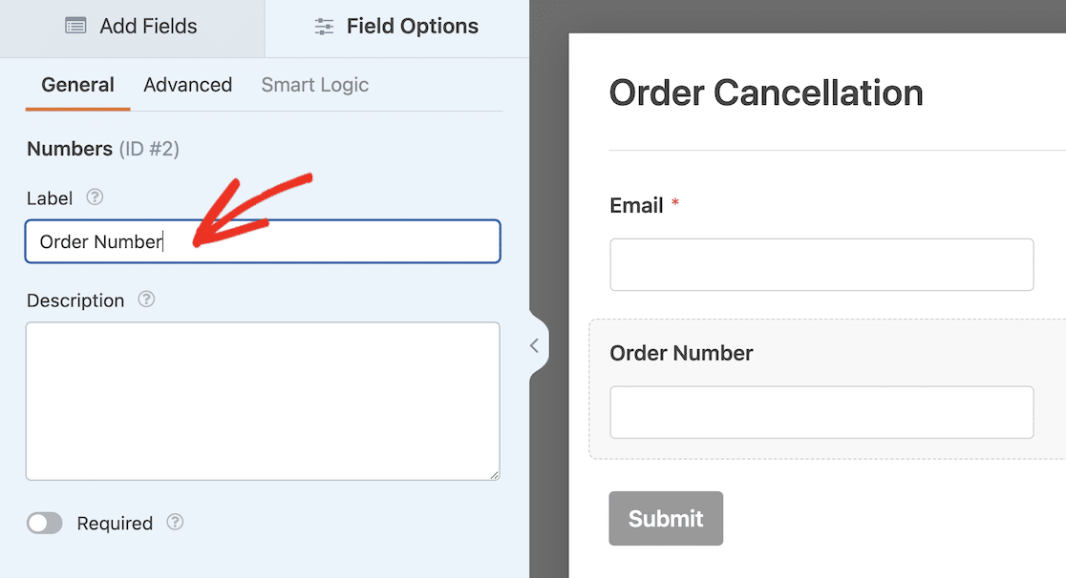
Task: Click the help icon beside Required
Action: pos(175,523)
